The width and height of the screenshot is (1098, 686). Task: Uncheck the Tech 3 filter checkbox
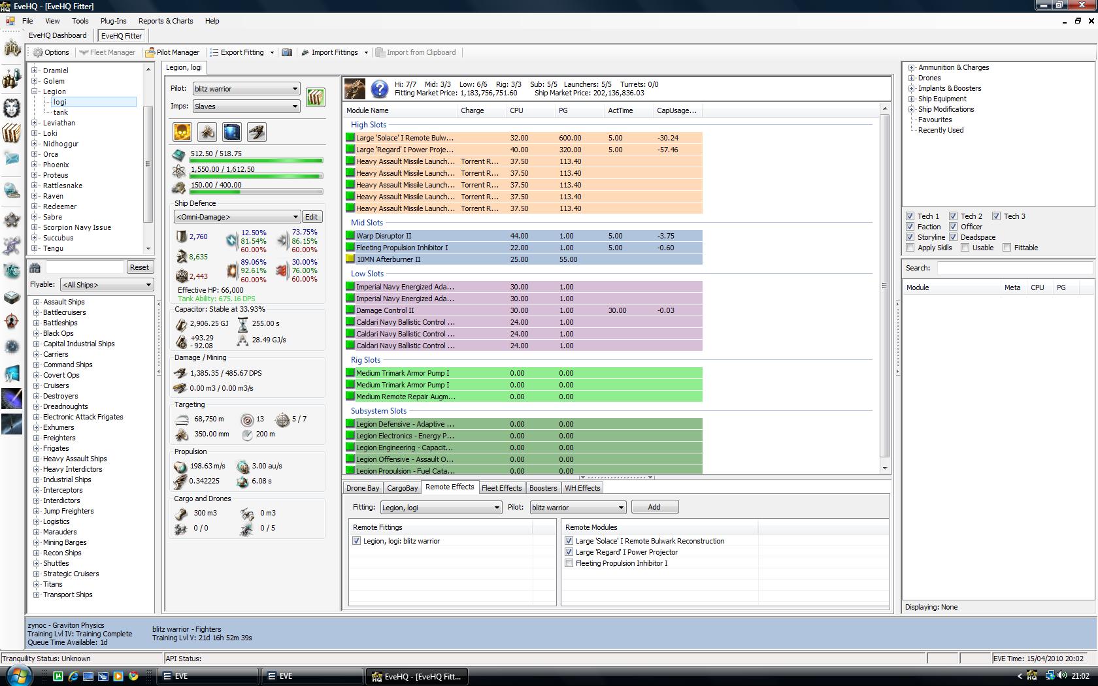[x=997, y=216]
